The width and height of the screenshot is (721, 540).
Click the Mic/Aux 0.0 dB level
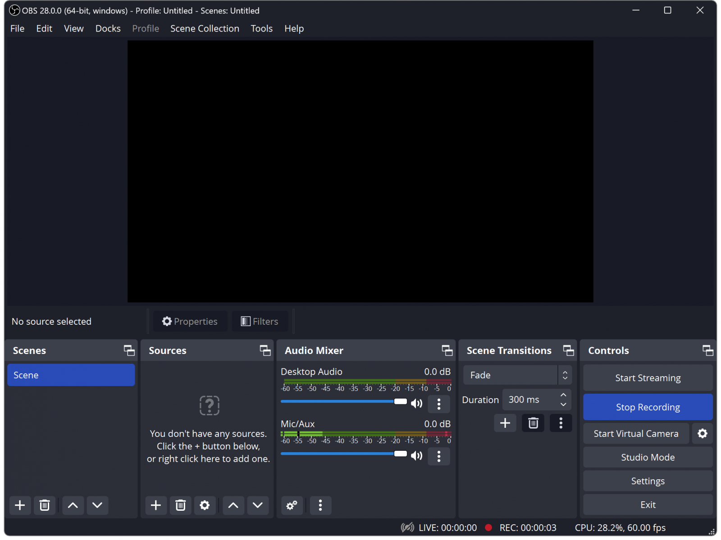tap(437, 424)
